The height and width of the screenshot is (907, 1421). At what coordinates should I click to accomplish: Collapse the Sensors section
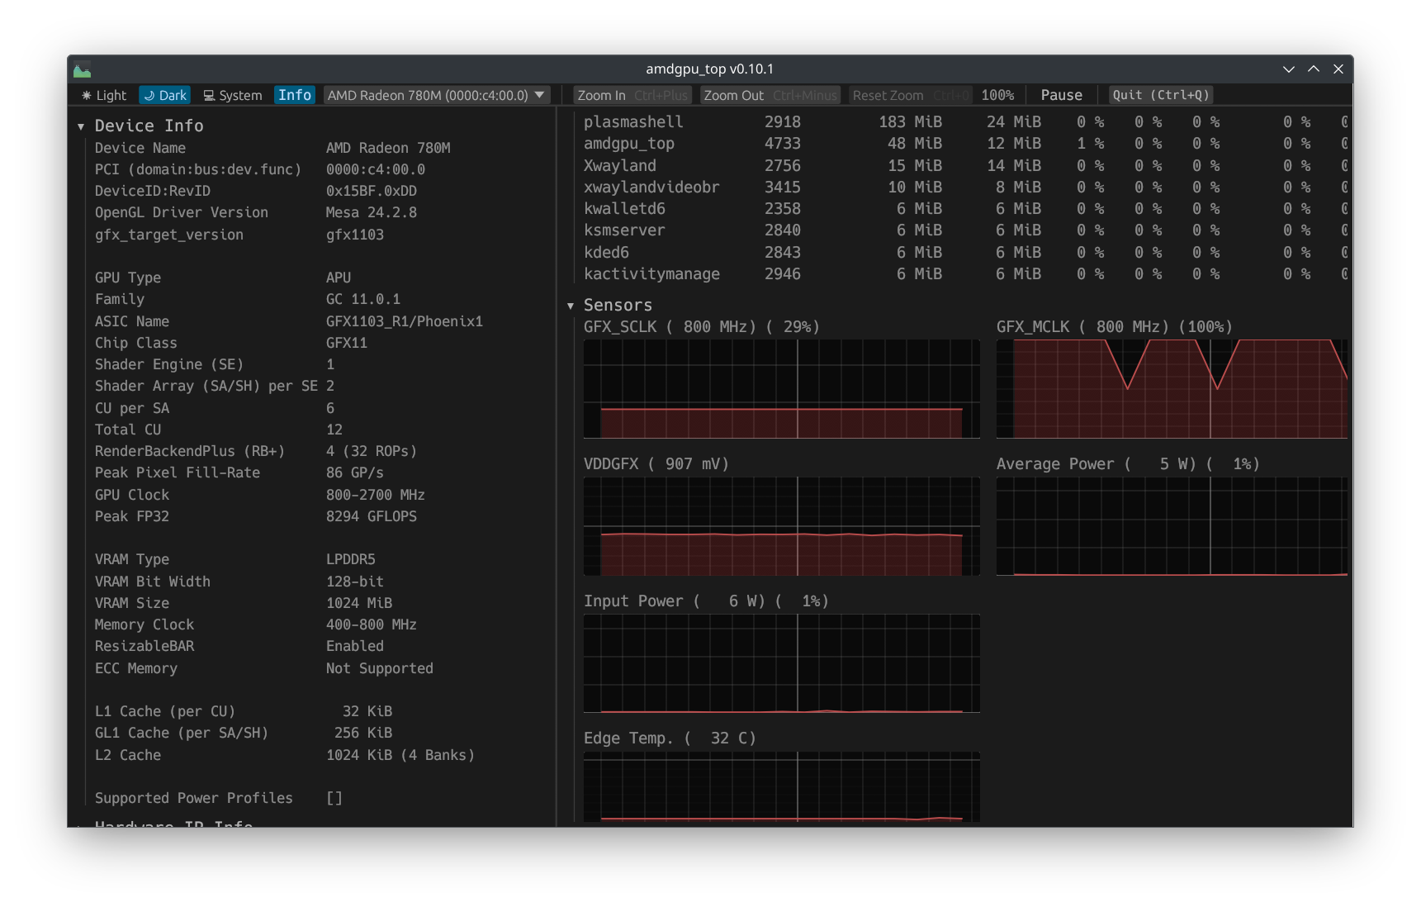[571, 306]
